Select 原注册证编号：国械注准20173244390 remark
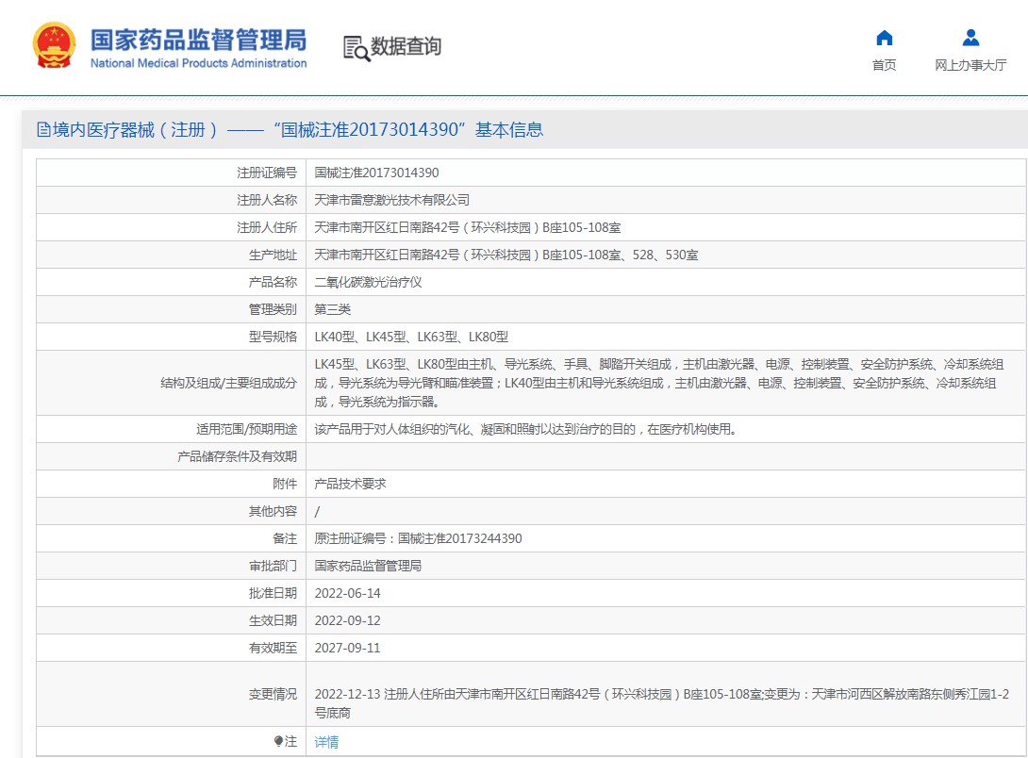1028x758 pixels. click(418, 538)
